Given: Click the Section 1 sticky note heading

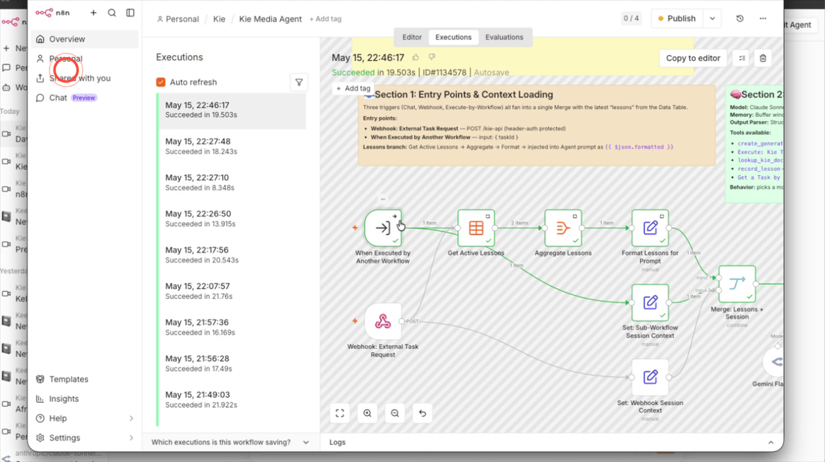Looking at the screenshot, I should [x=464, y=95].
